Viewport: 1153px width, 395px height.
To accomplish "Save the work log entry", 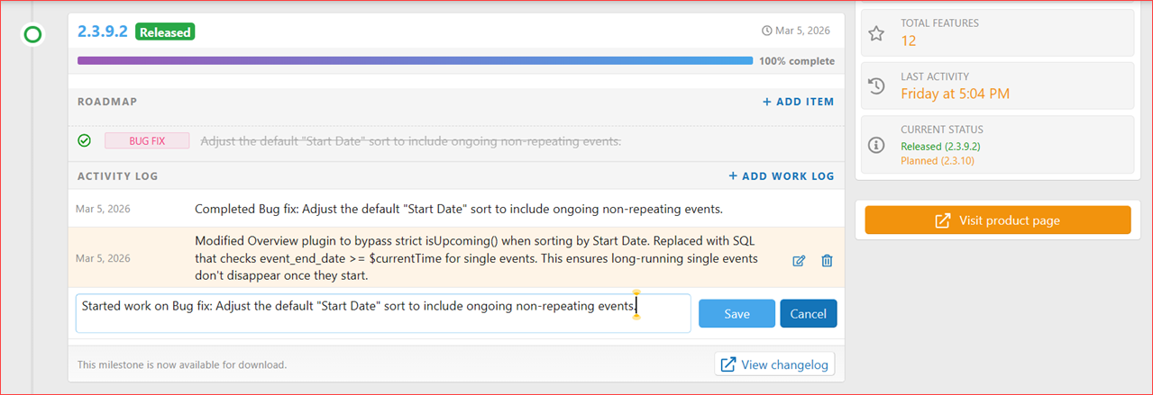I will [x=737, y=313].
